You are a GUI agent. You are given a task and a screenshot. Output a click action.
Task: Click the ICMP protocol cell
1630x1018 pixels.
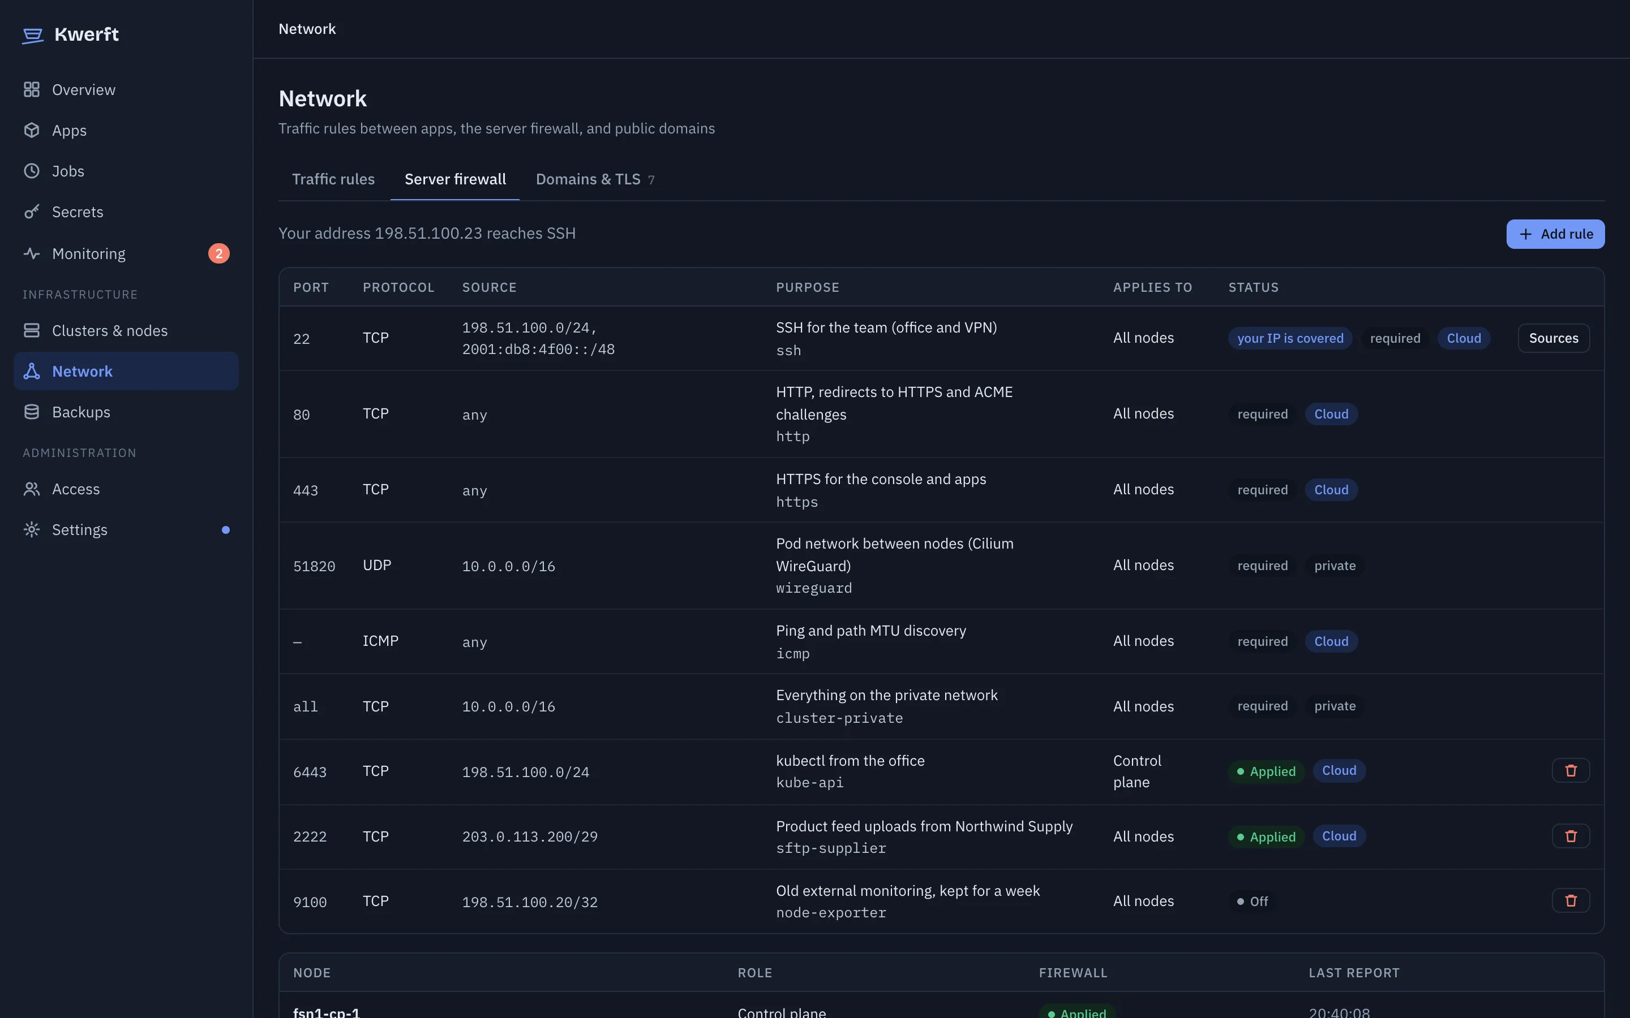point(380,641)
